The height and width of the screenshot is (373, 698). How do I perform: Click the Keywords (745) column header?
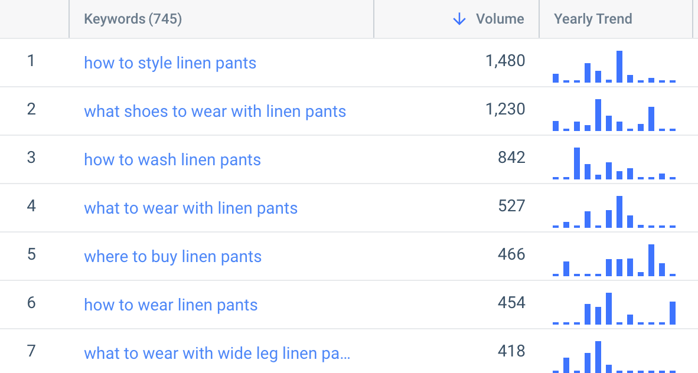[x=132, y=19]
